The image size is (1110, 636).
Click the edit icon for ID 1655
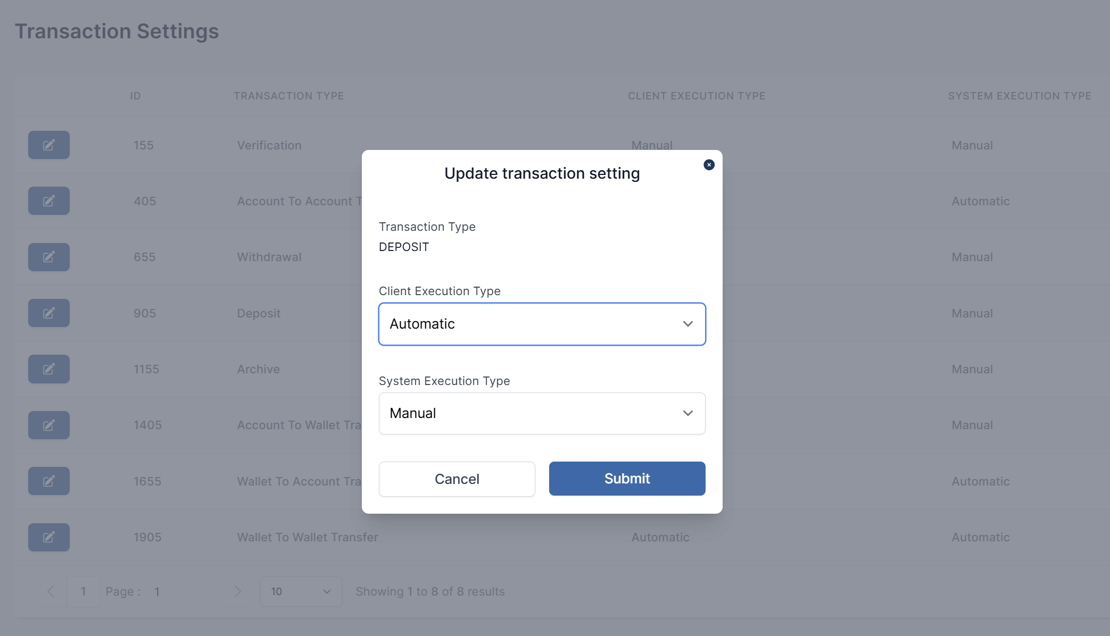[x=49, y=481]
